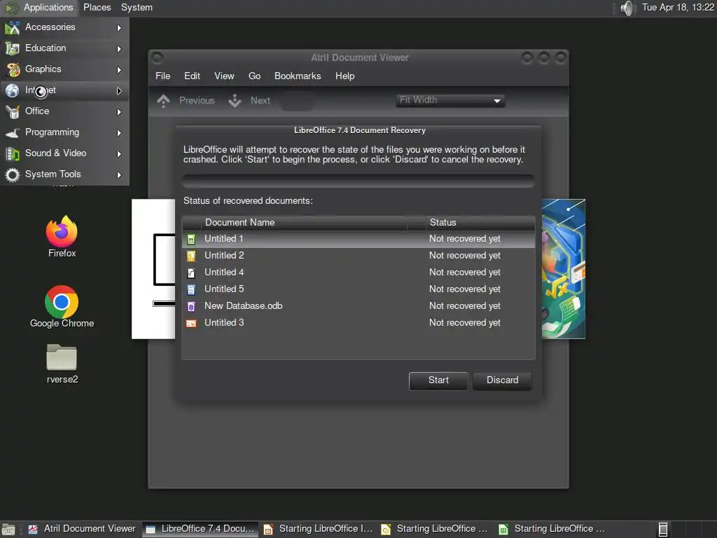Open the System menu
Screen dimensions: 717x538
click(x=137, y=8)
